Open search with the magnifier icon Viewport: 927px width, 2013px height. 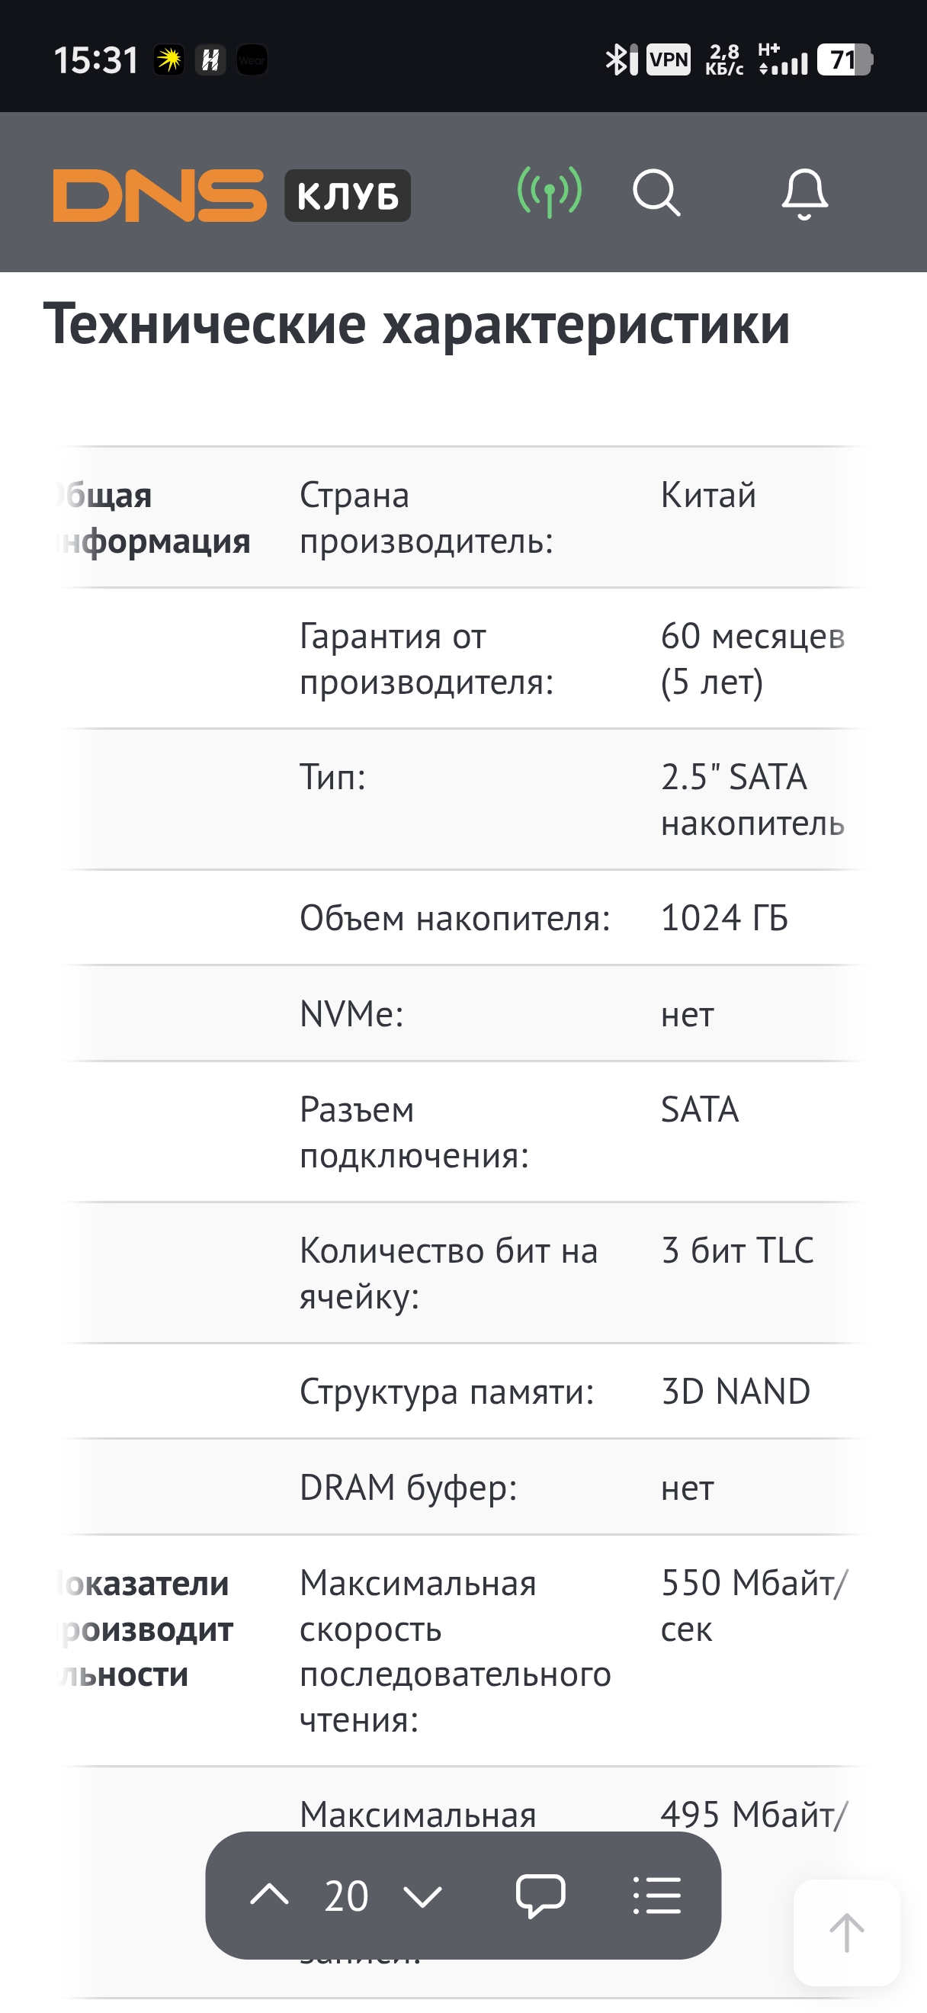[x=657, y=192]
